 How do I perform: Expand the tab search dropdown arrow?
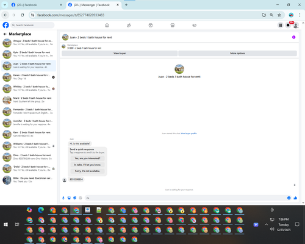5,5
